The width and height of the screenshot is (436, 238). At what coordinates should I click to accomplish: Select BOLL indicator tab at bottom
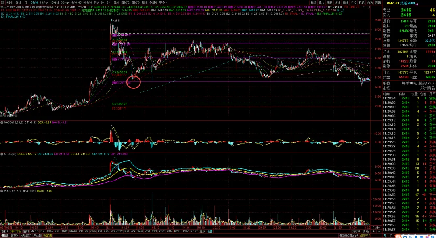click(177, 231)
